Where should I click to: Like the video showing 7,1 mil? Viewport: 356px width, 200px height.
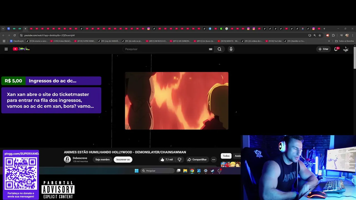(x=167, y=159)
